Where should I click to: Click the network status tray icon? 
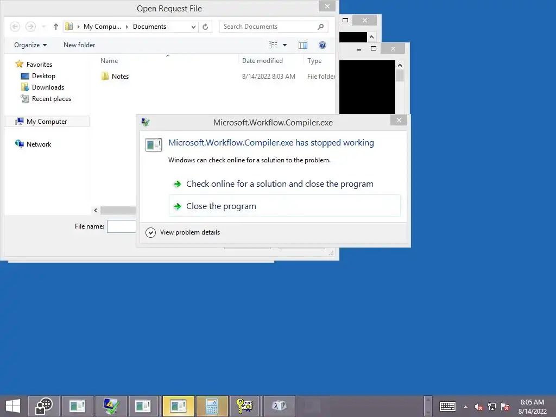click(492, 407)
